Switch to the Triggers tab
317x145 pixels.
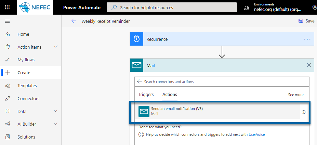146,95
